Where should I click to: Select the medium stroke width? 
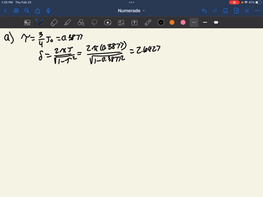[x=205, y=22]
